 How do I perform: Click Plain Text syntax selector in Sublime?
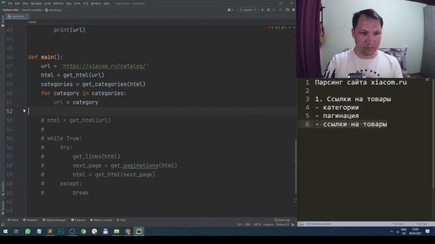click(x=421, y=224)
